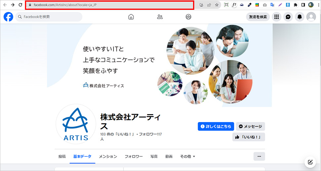Open the フォロワー tab

coord(134,156)
